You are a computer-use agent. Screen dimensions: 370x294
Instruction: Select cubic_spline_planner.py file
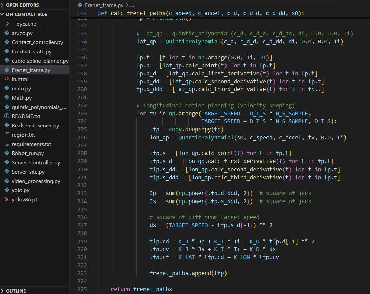(40, 61)
